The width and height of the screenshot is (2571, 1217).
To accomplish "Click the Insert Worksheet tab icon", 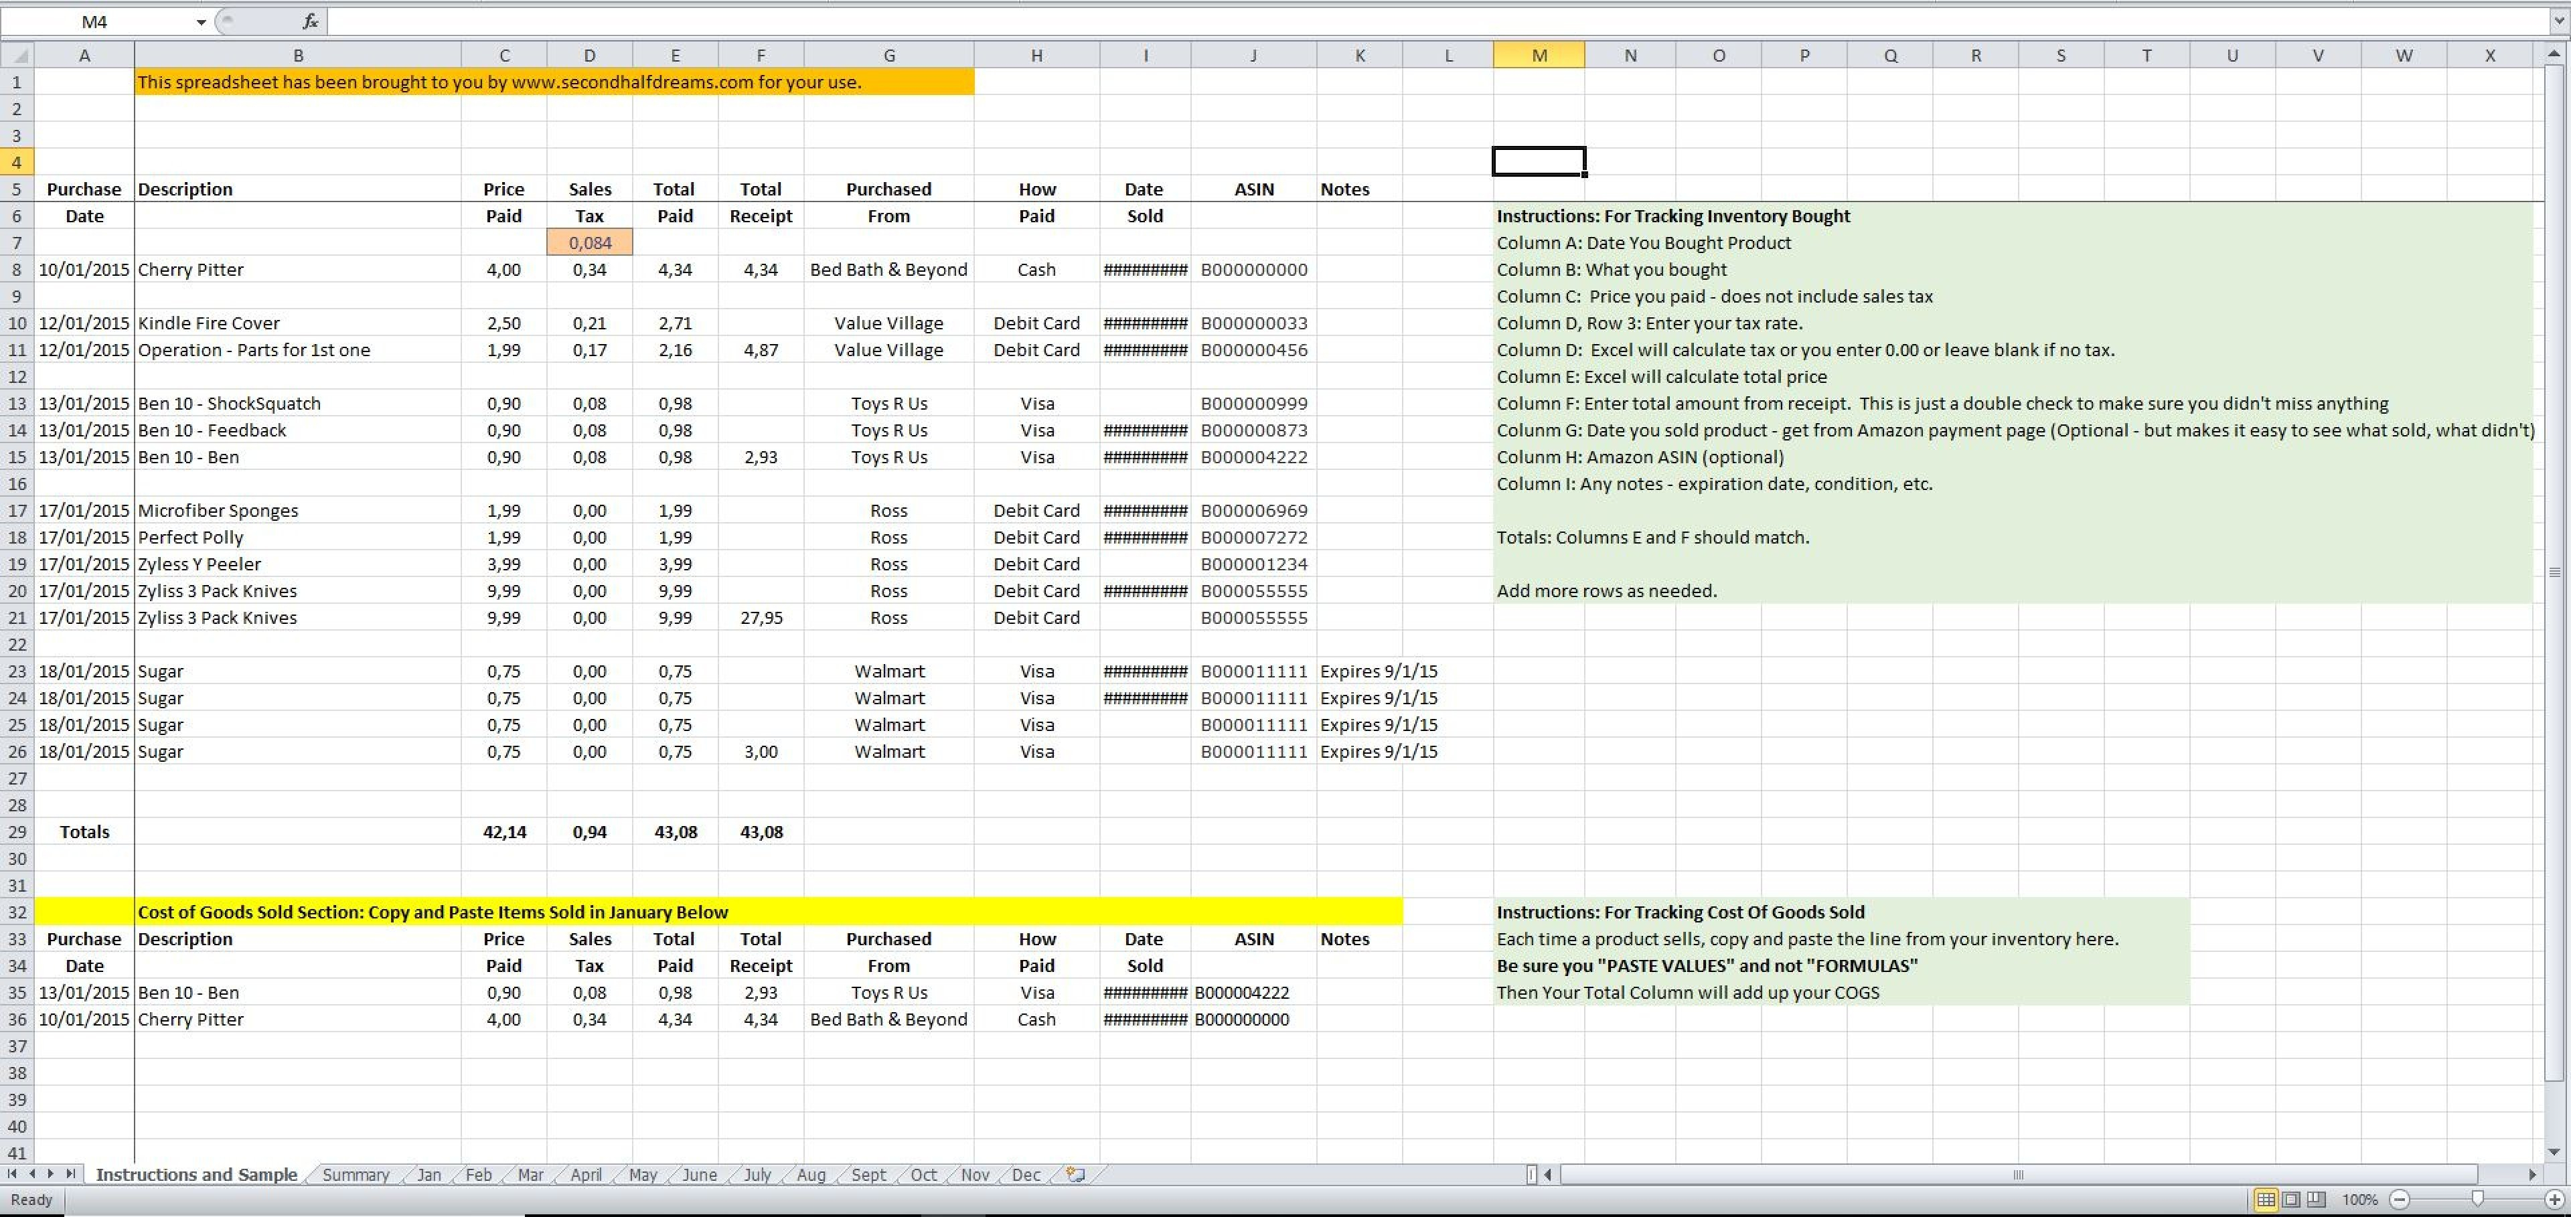I will [1075, 1174].
